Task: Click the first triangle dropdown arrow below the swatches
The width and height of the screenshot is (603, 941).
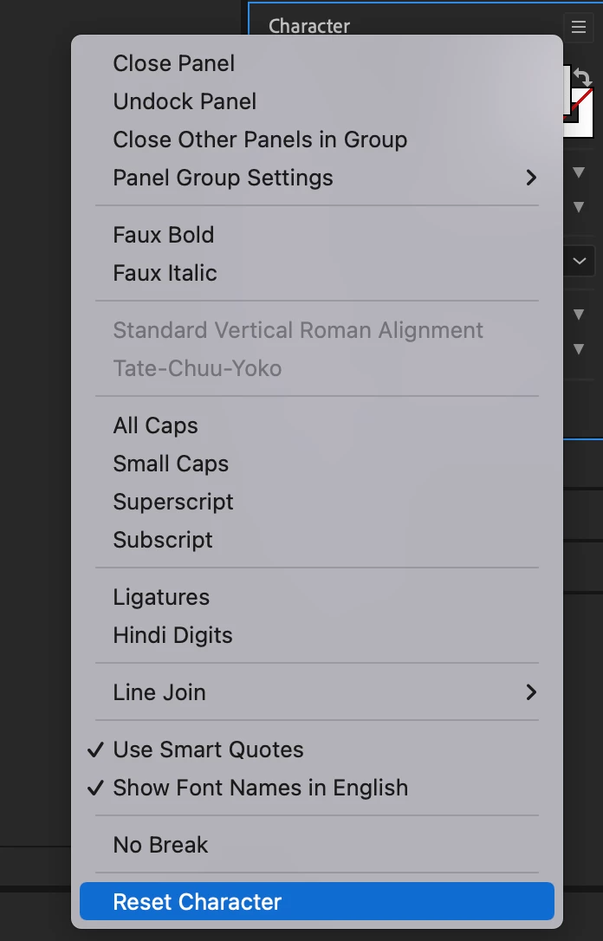Action: click(580, 173)
